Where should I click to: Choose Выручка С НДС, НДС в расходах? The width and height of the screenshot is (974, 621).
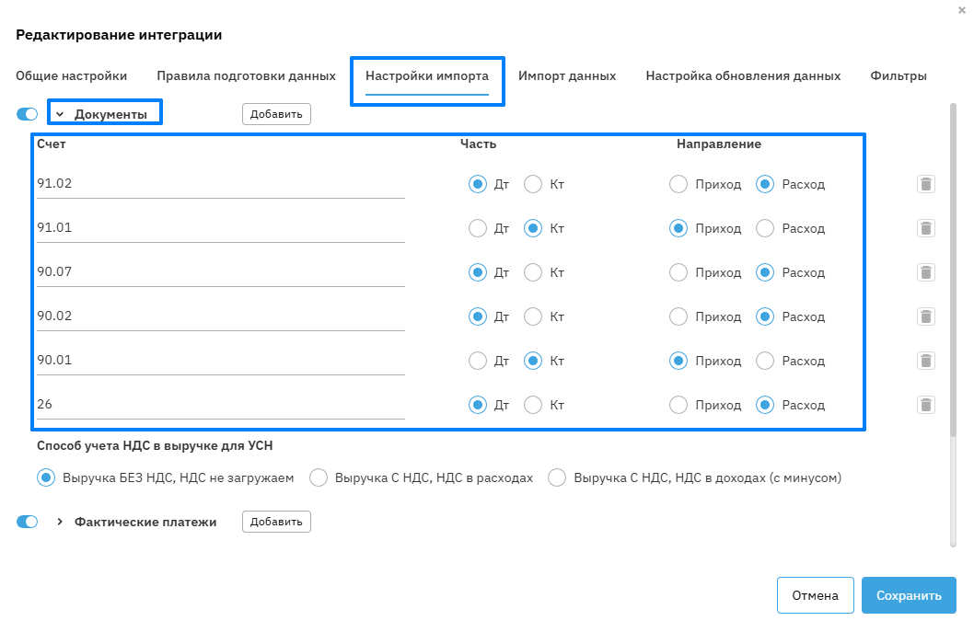pyautogui.click(x=319, y=477)
